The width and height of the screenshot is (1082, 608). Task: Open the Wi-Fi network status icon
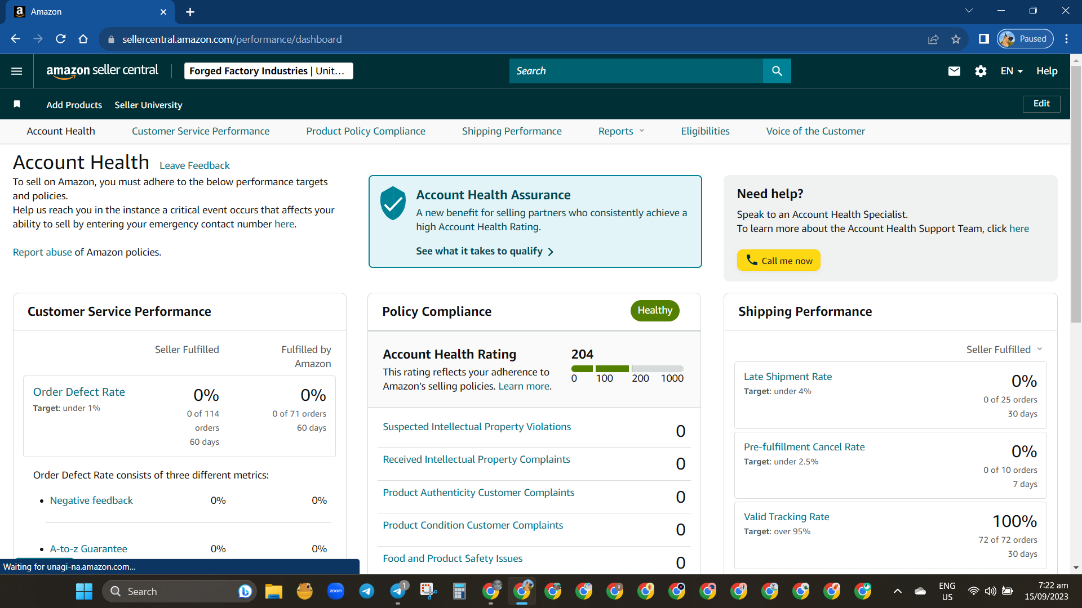(x=973, y=591)
